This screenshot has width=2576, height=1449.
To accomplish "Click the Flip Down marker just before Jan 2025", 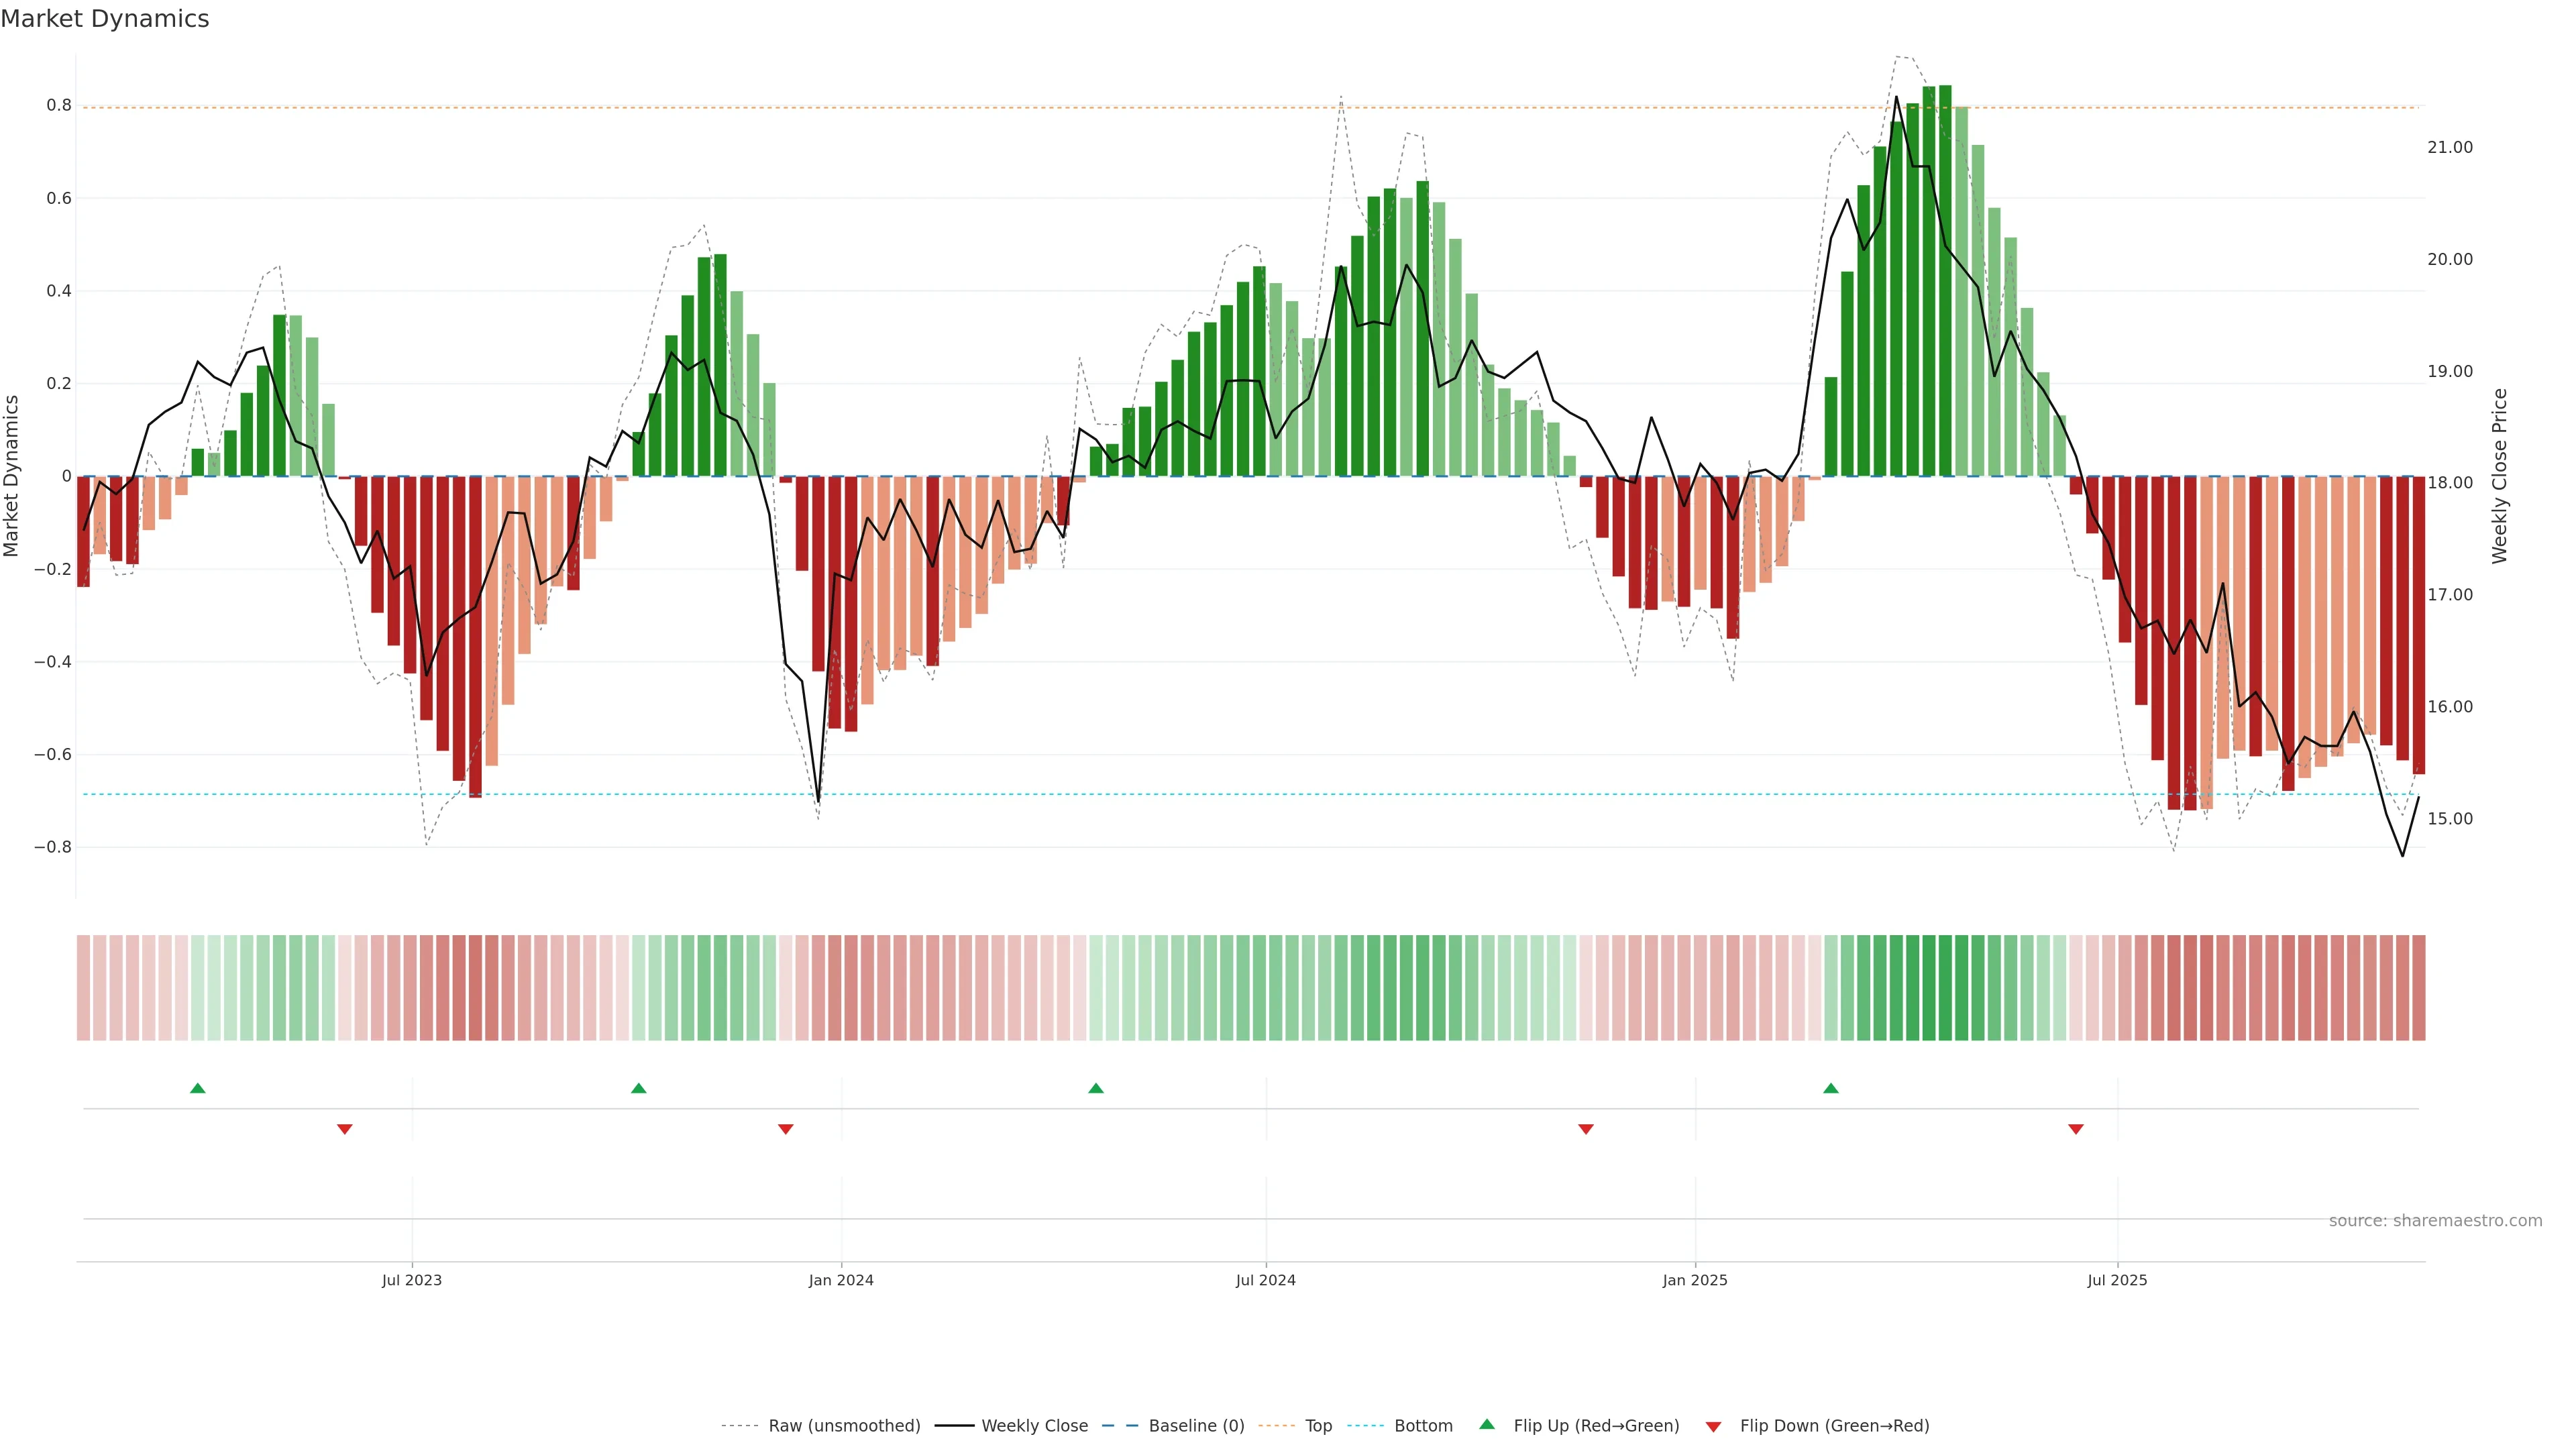I will coord(1586,1129).
